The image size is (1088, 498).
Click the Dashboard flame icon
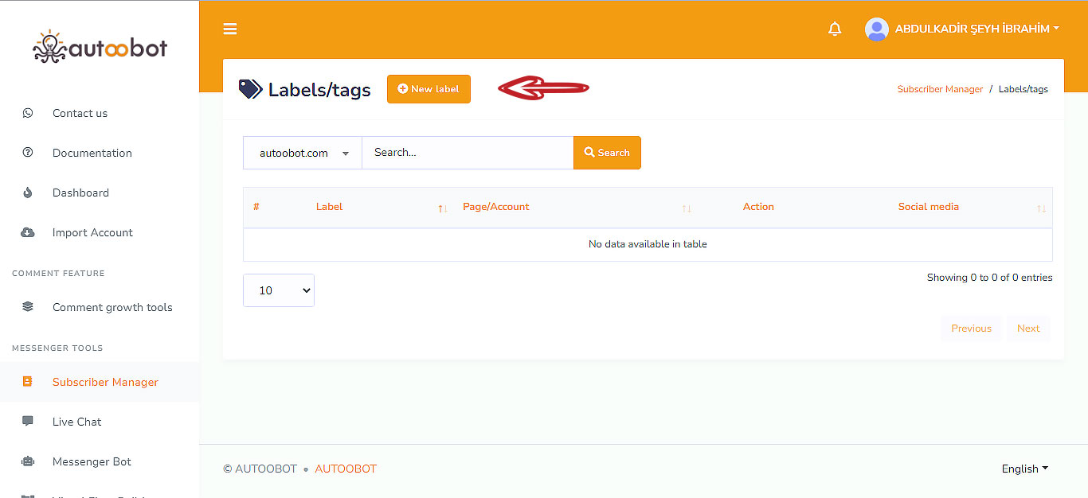(x=28, y=193)
